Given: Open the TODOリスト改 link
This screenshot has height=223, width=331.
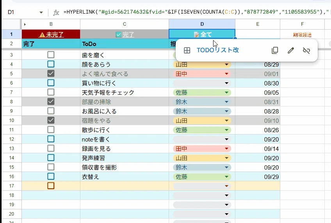Looking at the screenshot, I should coord(218,50).
